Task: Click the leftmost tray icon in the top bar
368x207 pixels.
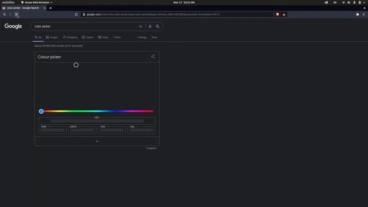Action: coord(326,2)
